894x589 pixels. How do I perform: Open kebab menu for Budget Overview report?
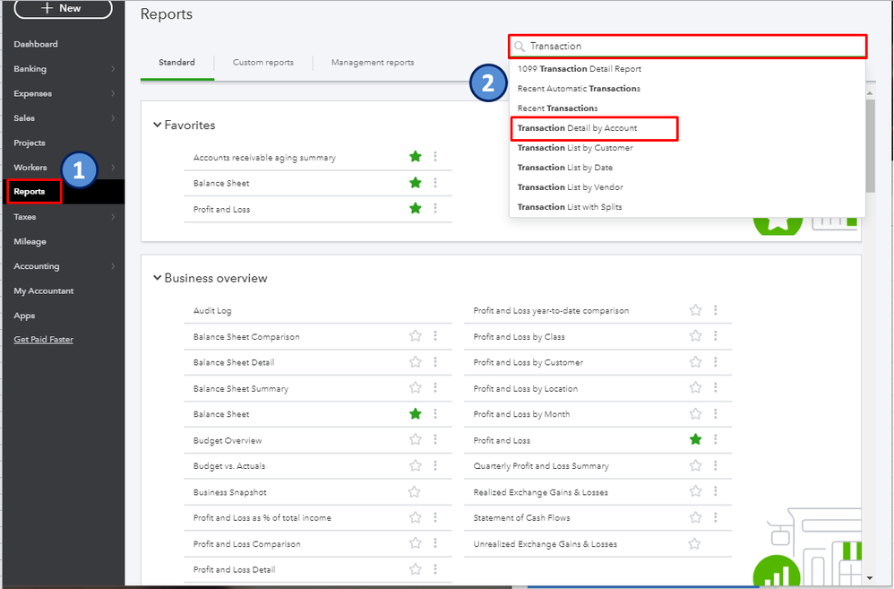click(x=435, y=440)
